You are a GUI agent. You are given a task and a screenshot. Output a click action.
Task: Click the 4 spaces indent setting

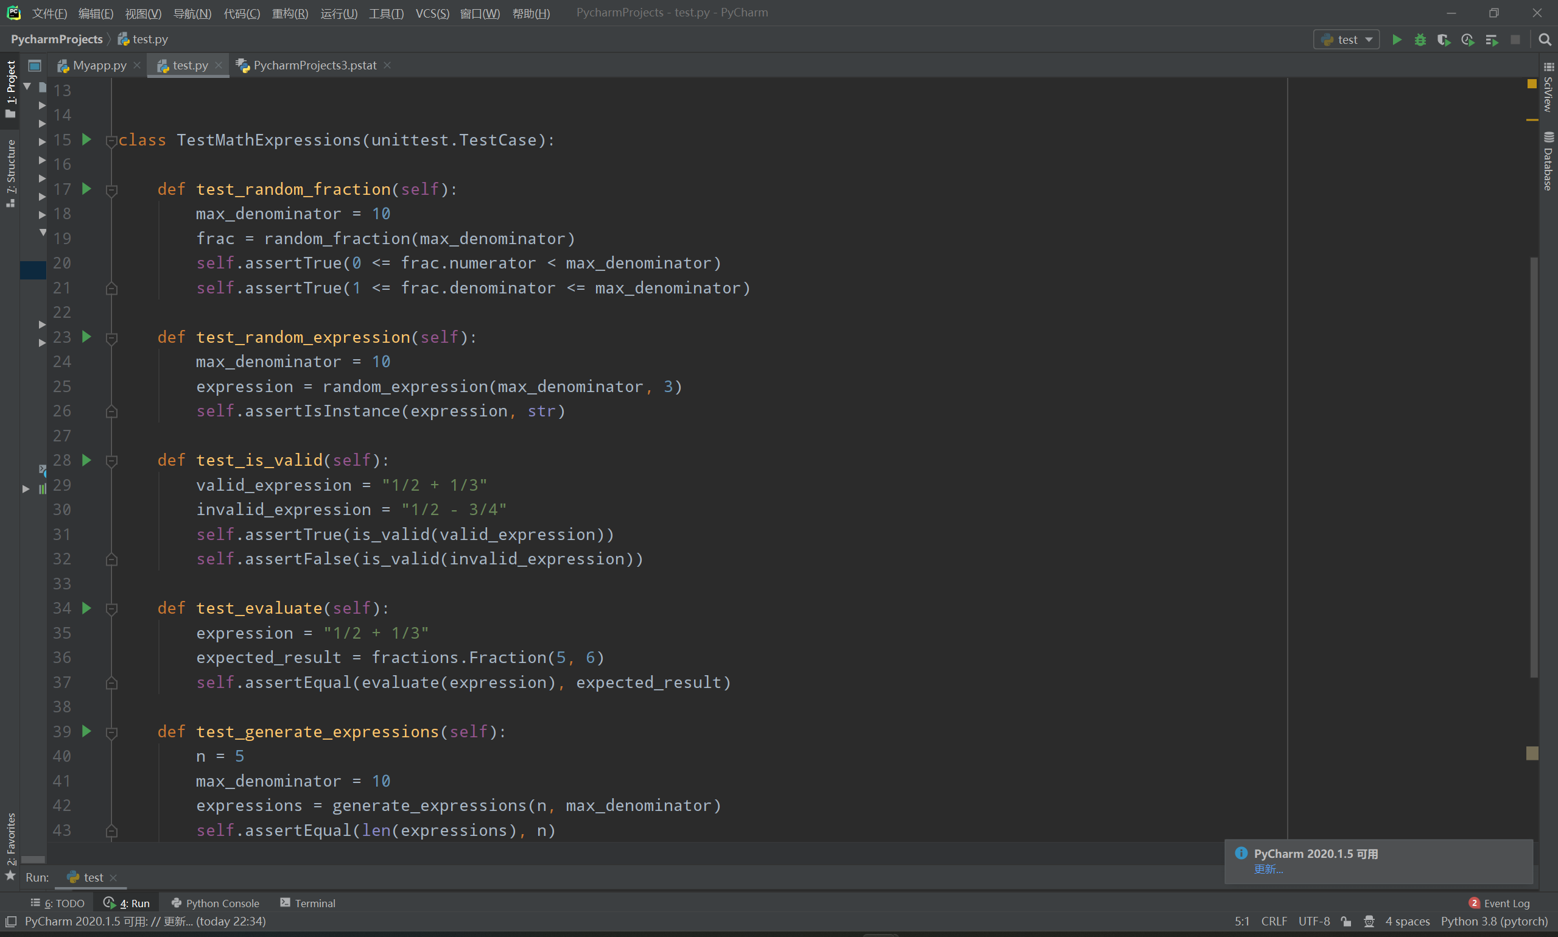point(1407,921)
